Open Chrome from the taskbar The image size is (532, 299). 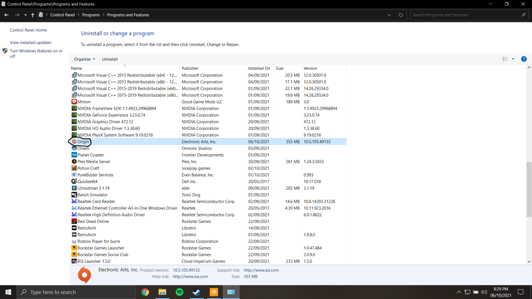click(x=145, y=292)
